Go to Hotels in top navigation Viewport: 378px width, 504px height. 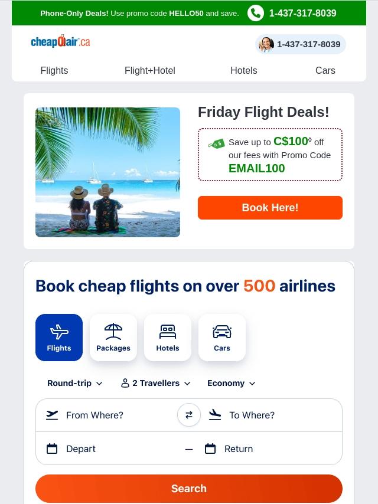point(244,70)
